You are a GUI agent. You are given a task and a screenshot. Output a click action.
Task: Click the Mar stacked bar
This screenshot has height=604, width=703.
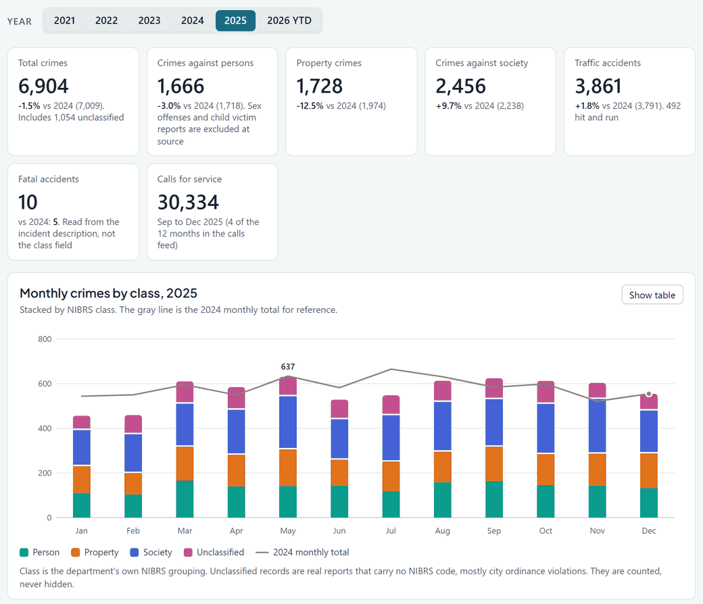click(185, 449)
